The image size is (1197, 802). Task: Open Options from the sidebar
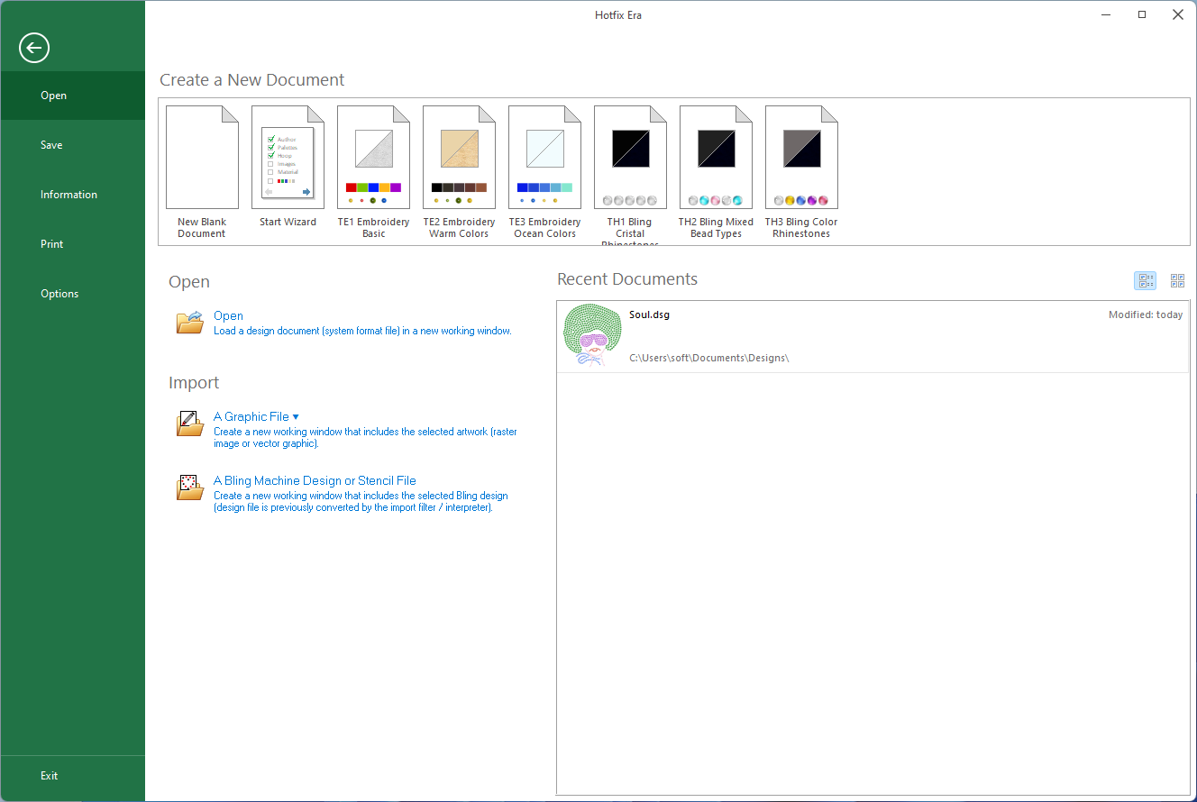coord(72,294)
